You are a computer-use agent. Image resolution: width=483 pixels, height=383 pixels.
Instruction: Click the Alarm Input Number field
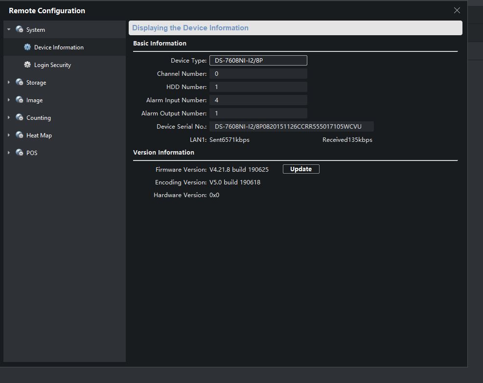(258, 100)
